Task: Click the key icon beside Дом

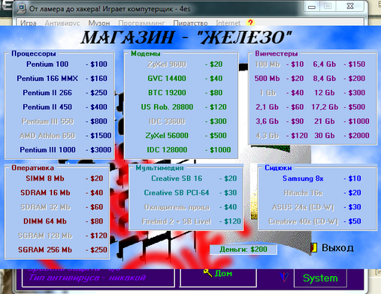Action: [x=208, y=273]
